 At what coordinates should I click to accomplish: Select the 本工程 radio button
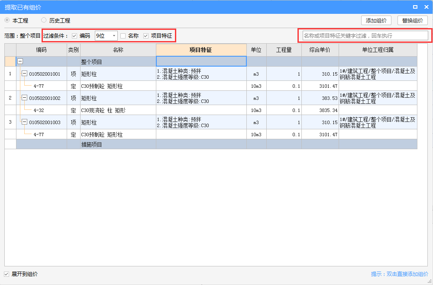(x=7, y=20)
